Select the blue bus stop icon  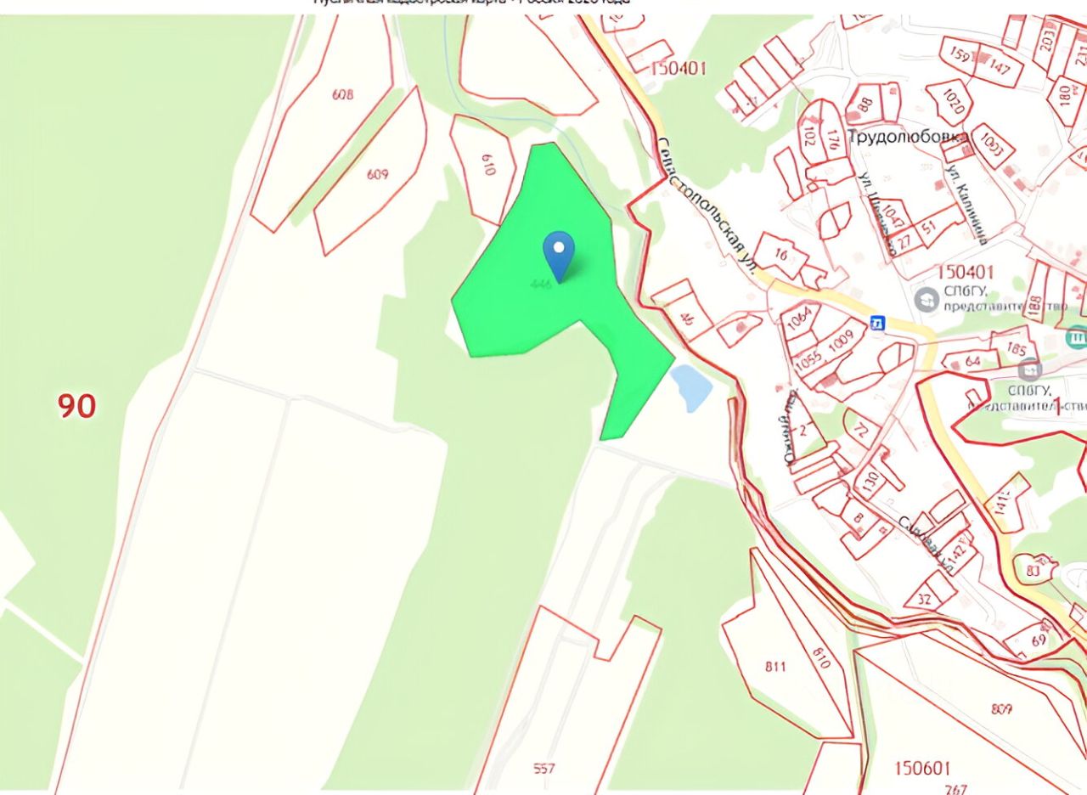point(877,322)
